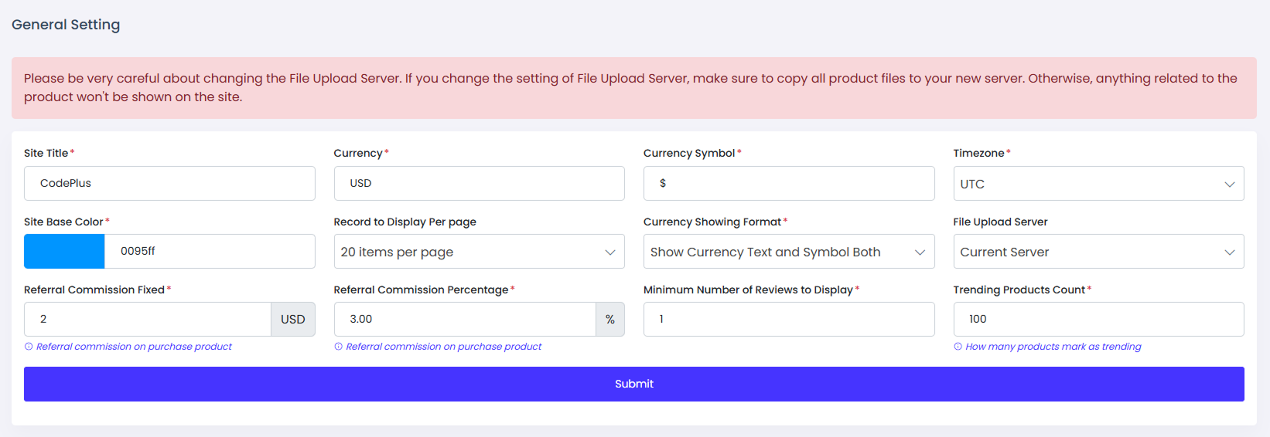Click the 0095ff hex color field
Screen dimensions: 1270x437
(x=209, y=252)
